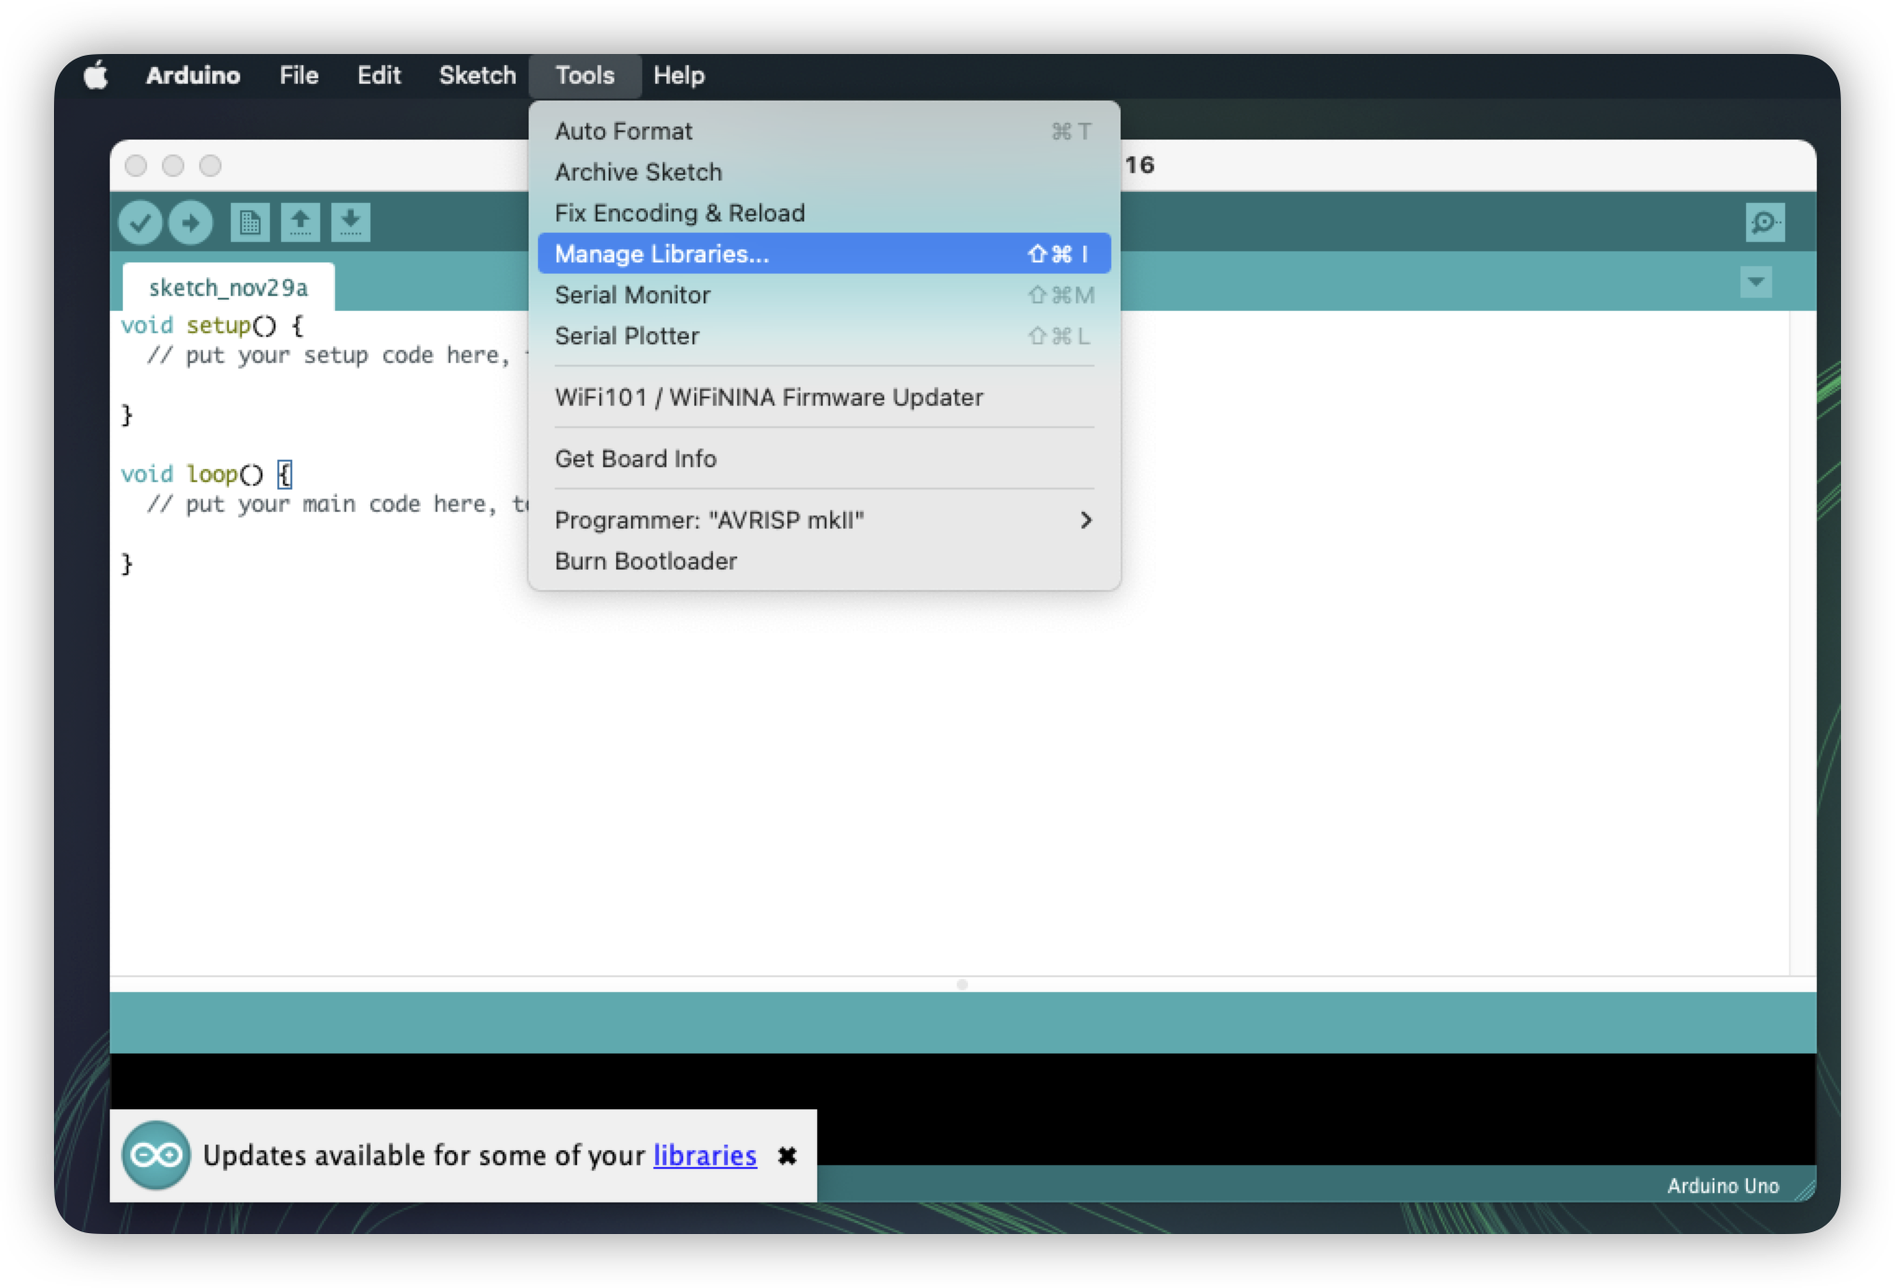Expand the tab options dropdown arrow
This screenshot has width=1895, height=1288.
click(x=1755, y=282)
